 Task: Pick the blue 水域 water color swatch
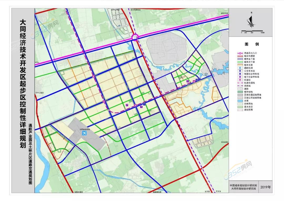click(240, 101)
